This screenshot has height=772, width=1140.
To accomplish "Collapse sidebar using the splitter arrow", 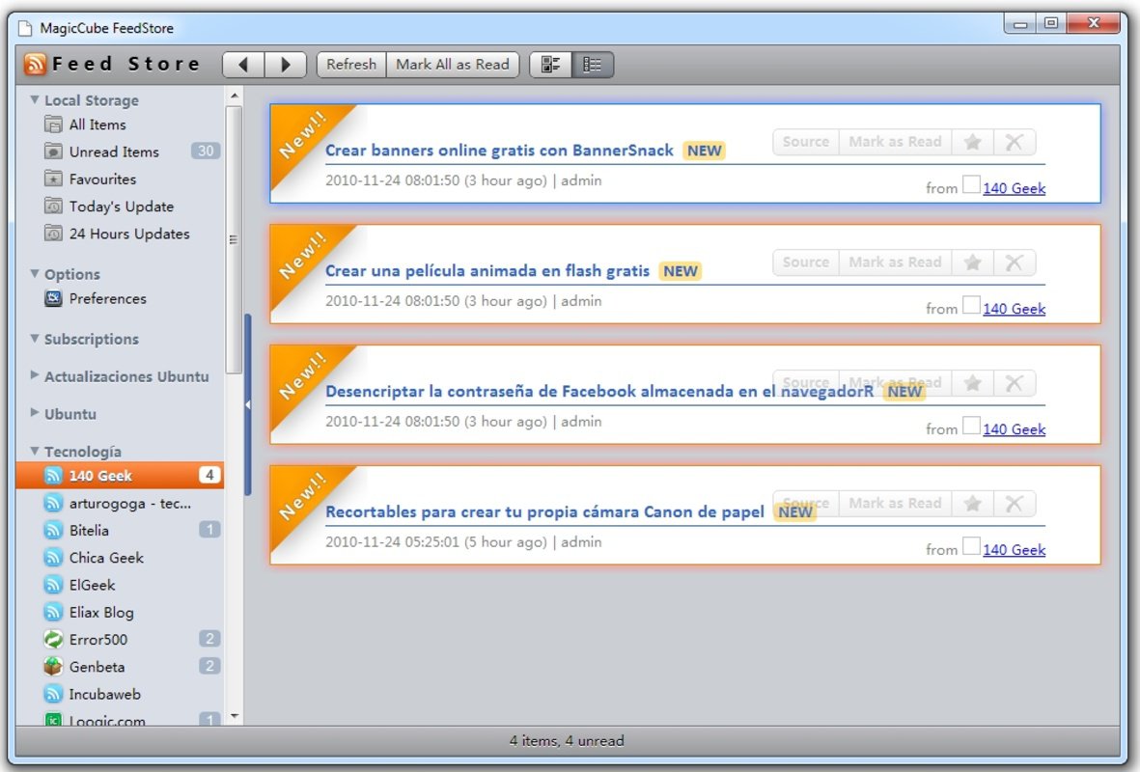I will click(248, 404).
